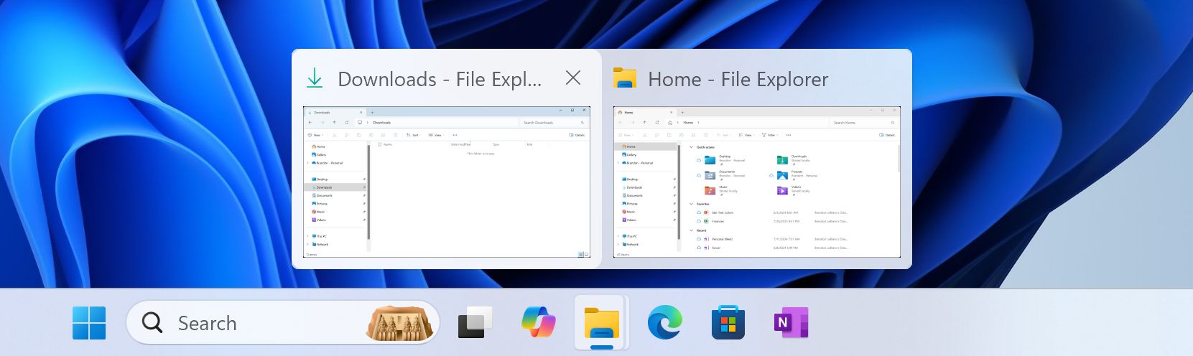
Task: Click the folder icon beside Home title
Action: [625, 78]
